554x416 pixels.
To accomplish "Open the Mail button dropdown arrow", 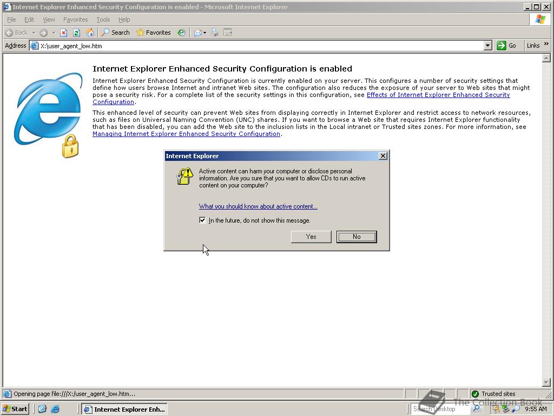I will pos(205,33).
